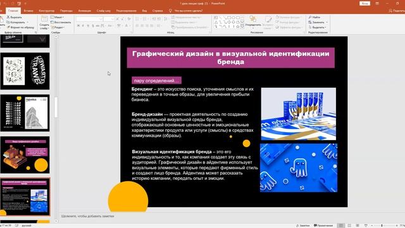Viewport: 405px width, 228px height.
Task: Toggle italic formatting in Font group
Action: [83, 26]
